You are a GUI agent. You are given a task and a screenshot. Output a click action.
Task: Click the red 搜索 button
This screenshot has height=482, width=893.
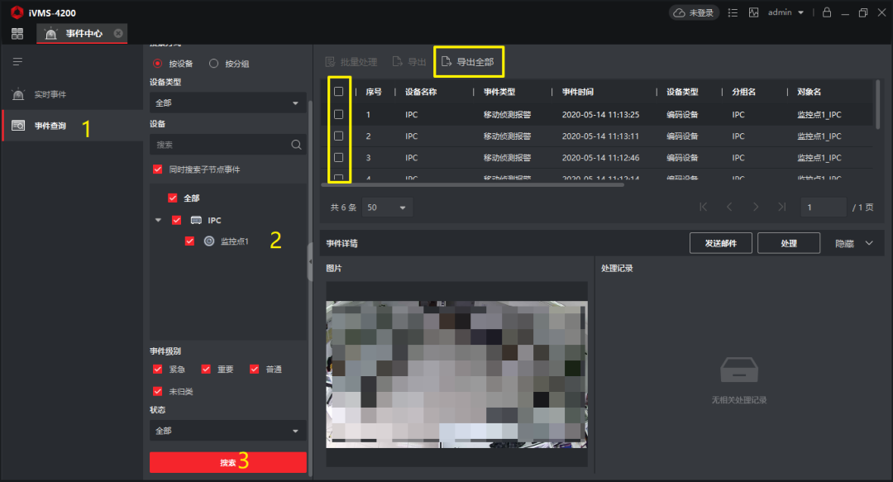(228, 462)
